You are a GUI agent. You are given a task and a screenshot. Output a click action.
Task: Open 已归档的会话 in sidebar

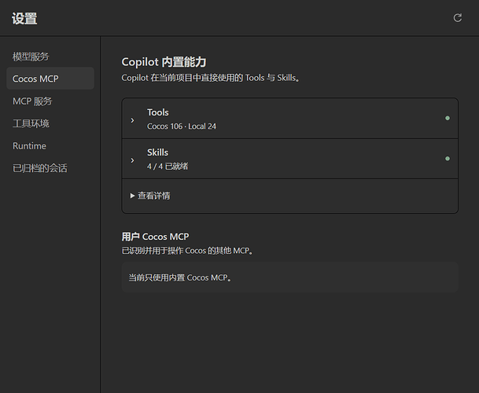(x=39, y=168)
